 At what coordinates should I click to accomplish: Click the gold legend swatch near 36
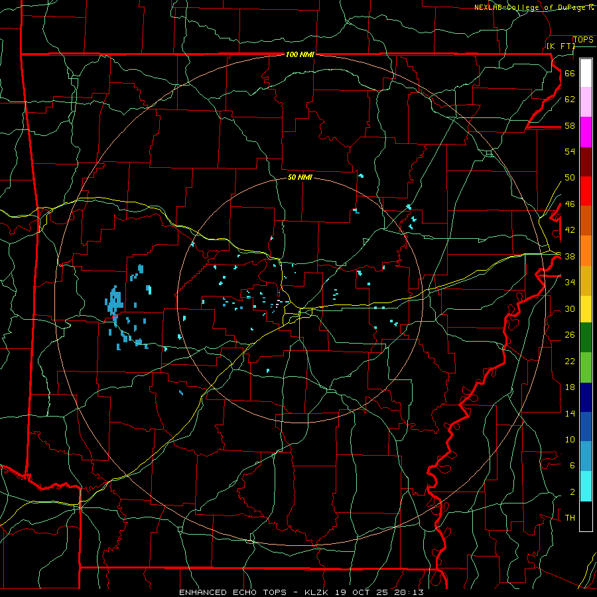point(586,281)
